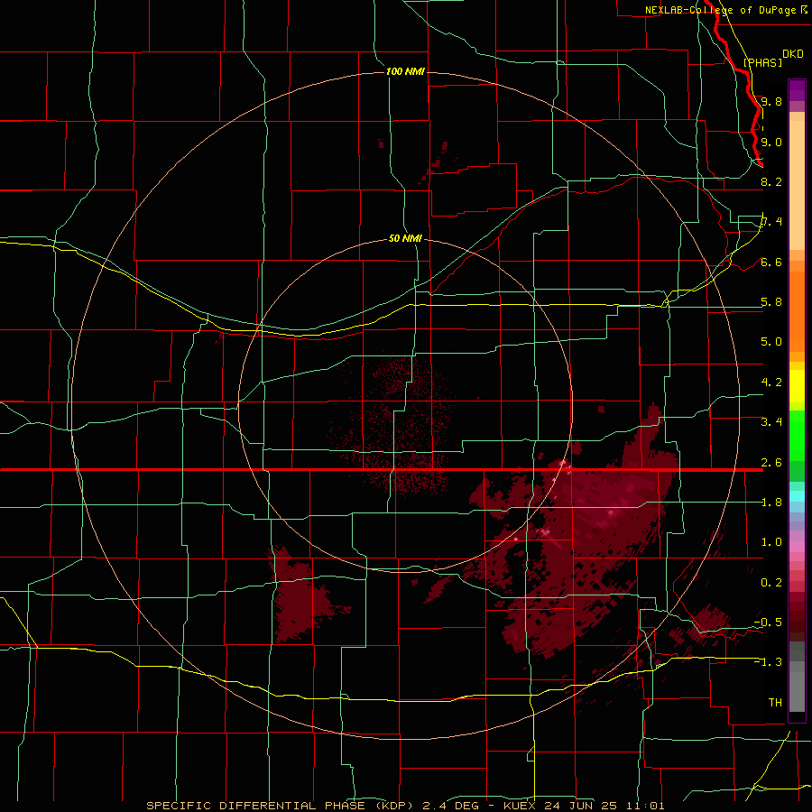Screen dimensions: 812x812
Task: Click the 1.8 value on the color scale
Action: [x=771, y=503]
